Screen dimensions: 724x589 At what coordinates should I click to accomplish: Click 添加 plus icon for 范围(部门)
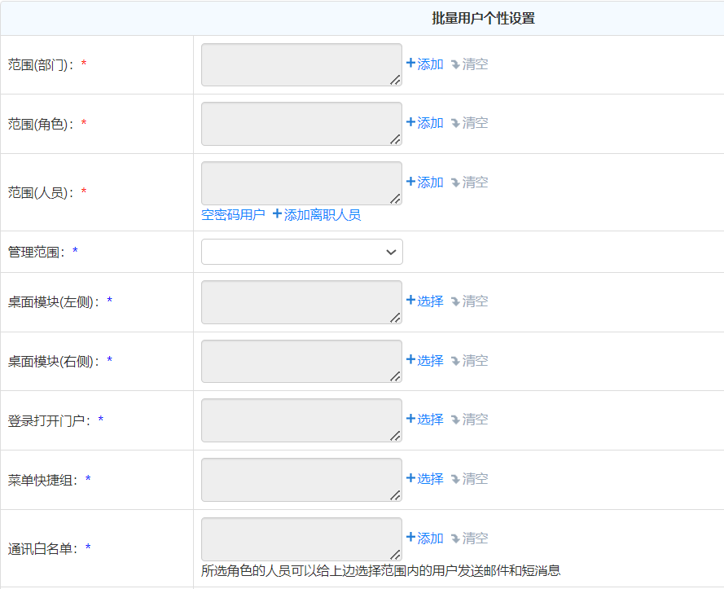click(x=411, y=64)
